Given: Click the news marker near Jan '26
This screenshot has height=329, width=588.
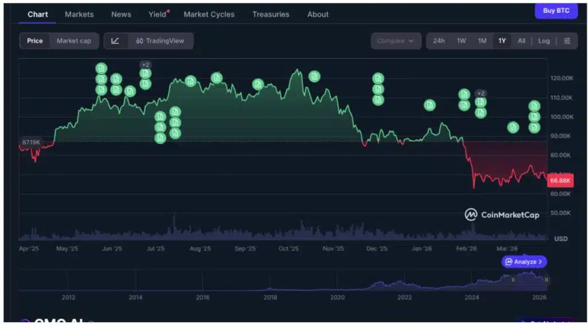Looking at the screenshot, I should [x=430, y=105].
